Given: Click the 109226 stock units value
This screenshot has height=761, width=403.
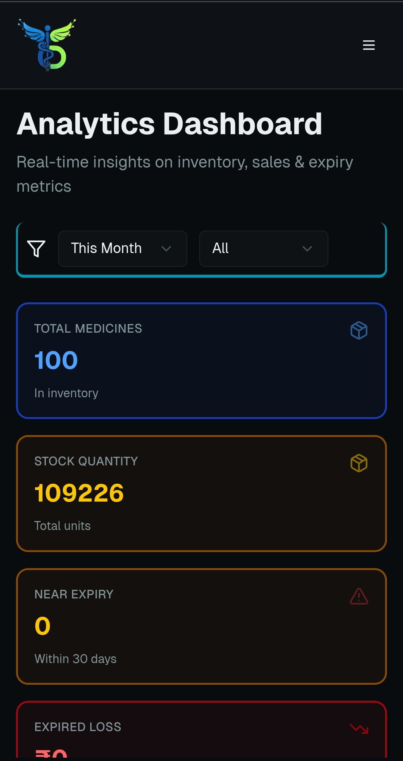Looking at the screenshot, I should [x=79, y=493].
